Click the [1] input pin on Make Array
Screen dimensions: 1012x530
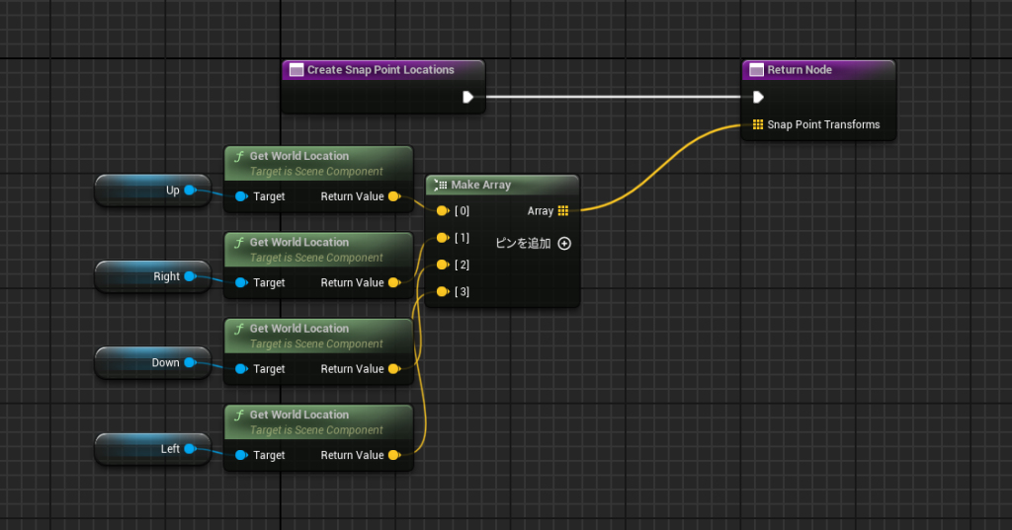pyautogui.click(x=442, y=238)
